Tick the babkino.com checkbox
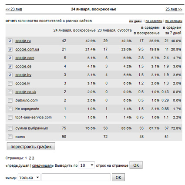The image size is (185, 185). point(10,101)
